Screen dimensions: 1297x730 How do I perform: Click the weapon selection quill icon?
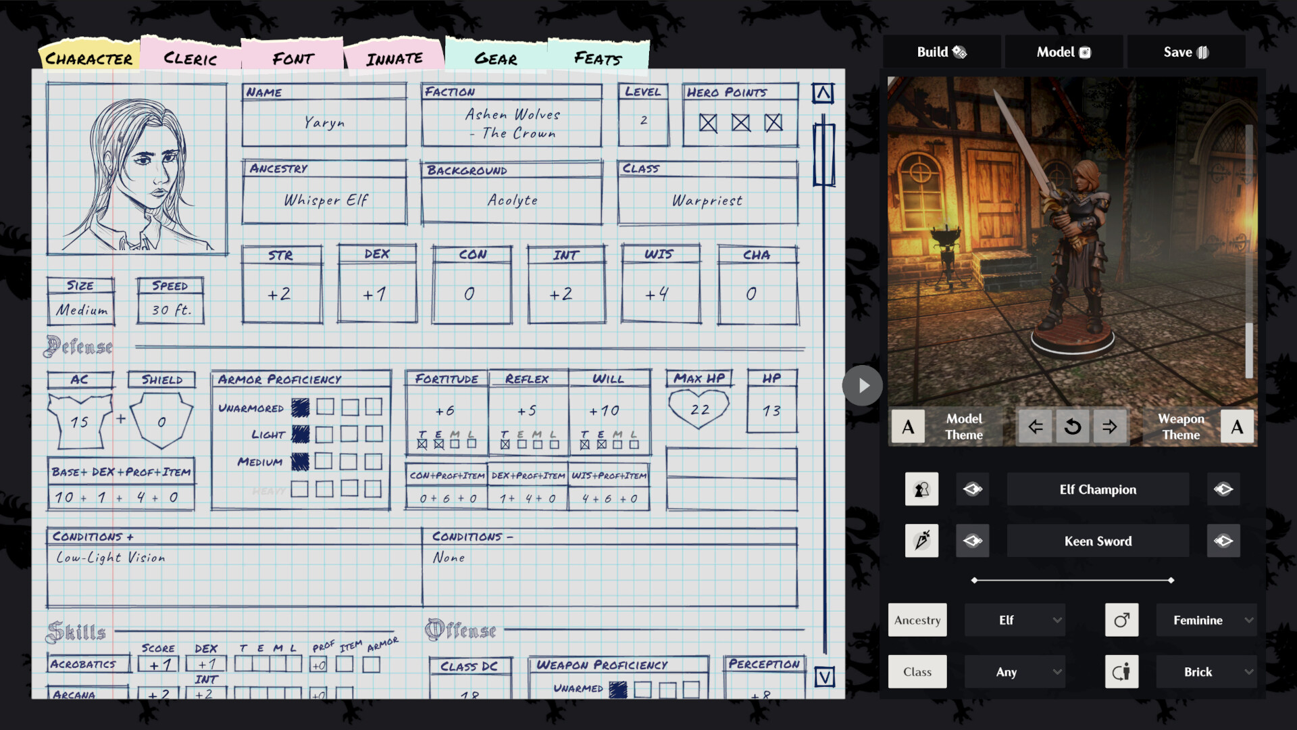tap(921, 540)
